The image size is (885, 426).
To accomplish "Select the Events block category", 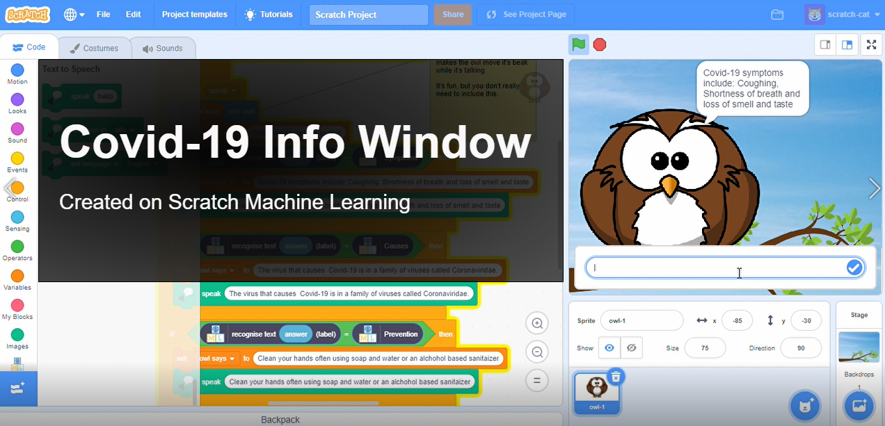I will 17,163.
